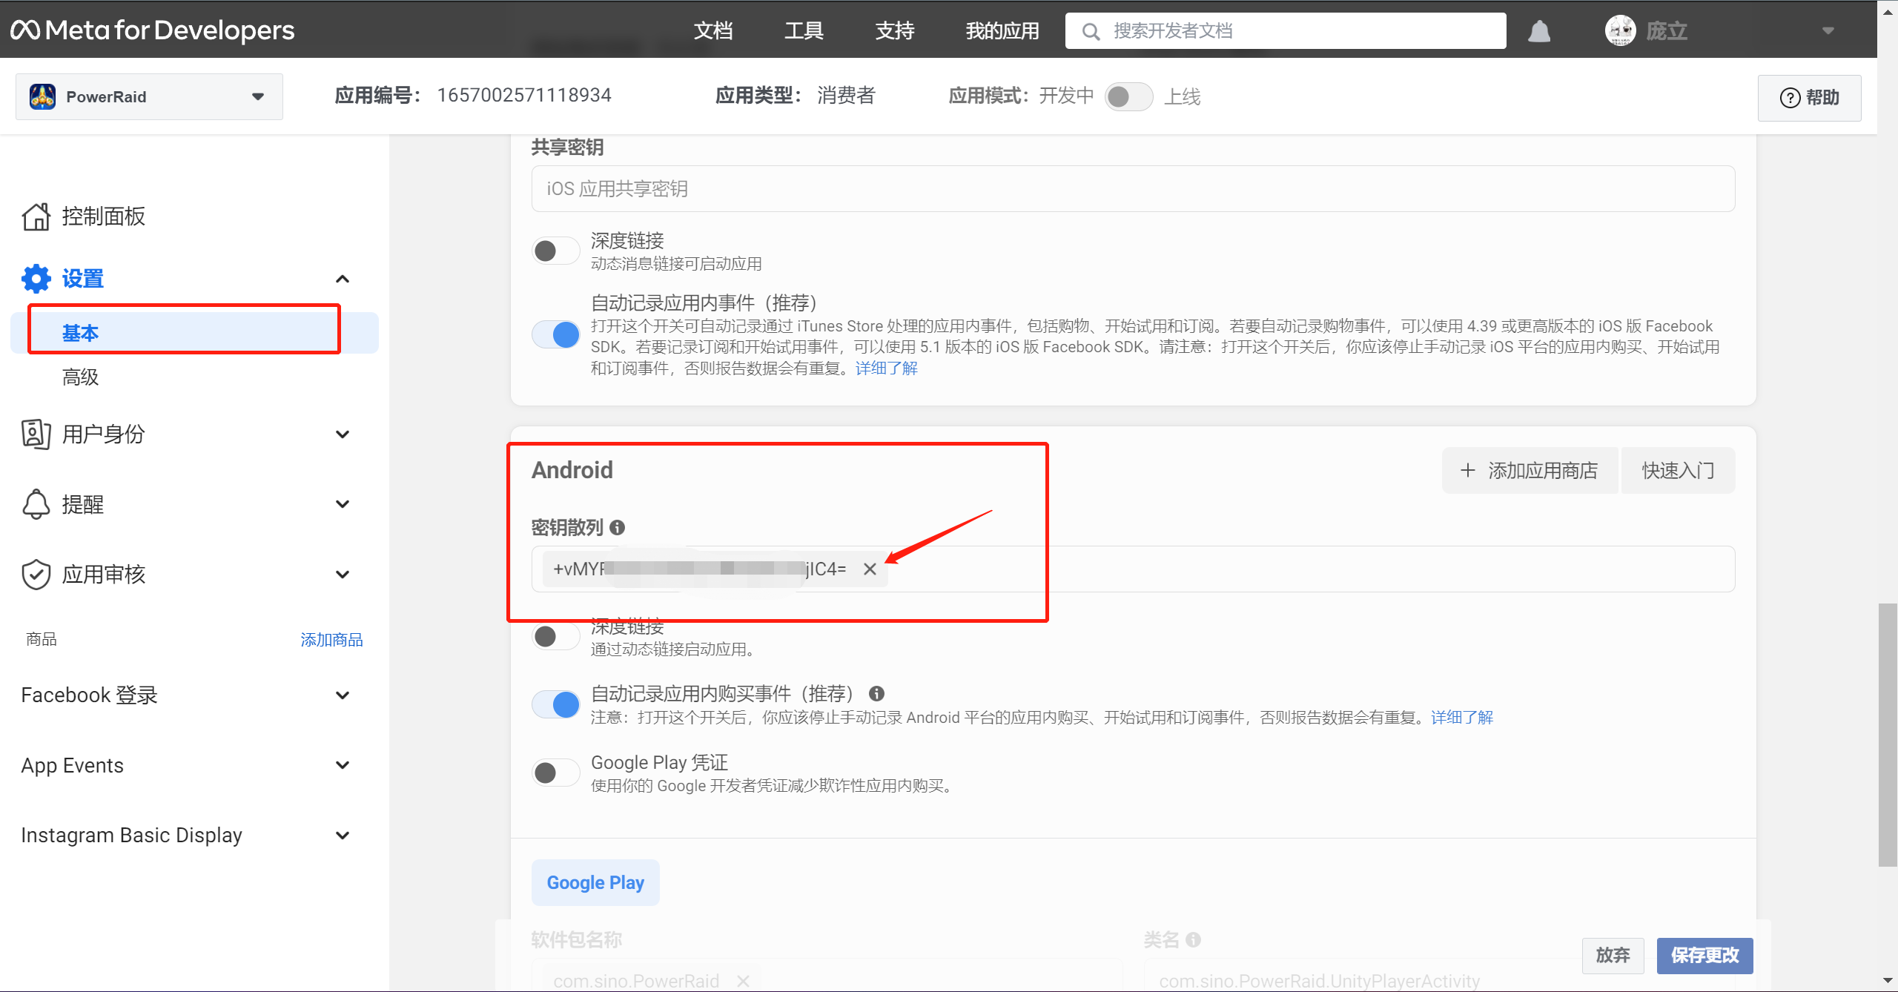Open 我的应用 menu
Screen dimensions: 1898x992
click(x=1002, y=30)
